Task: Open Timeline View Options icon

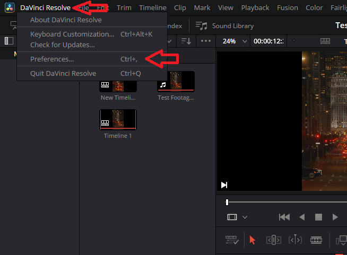Action: [x=231, y=240]
